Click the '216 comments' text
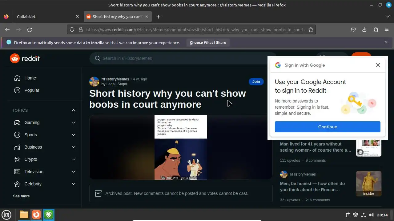The width and height of the screenshot is (394, 221). (x=318, y=200)
